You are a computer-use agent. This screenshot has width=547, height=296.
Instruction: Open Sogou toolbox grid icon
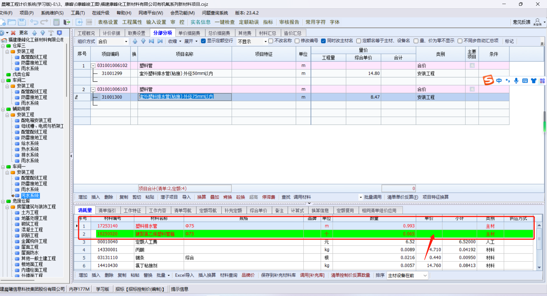pyautogui.click(x=542, y=81)
